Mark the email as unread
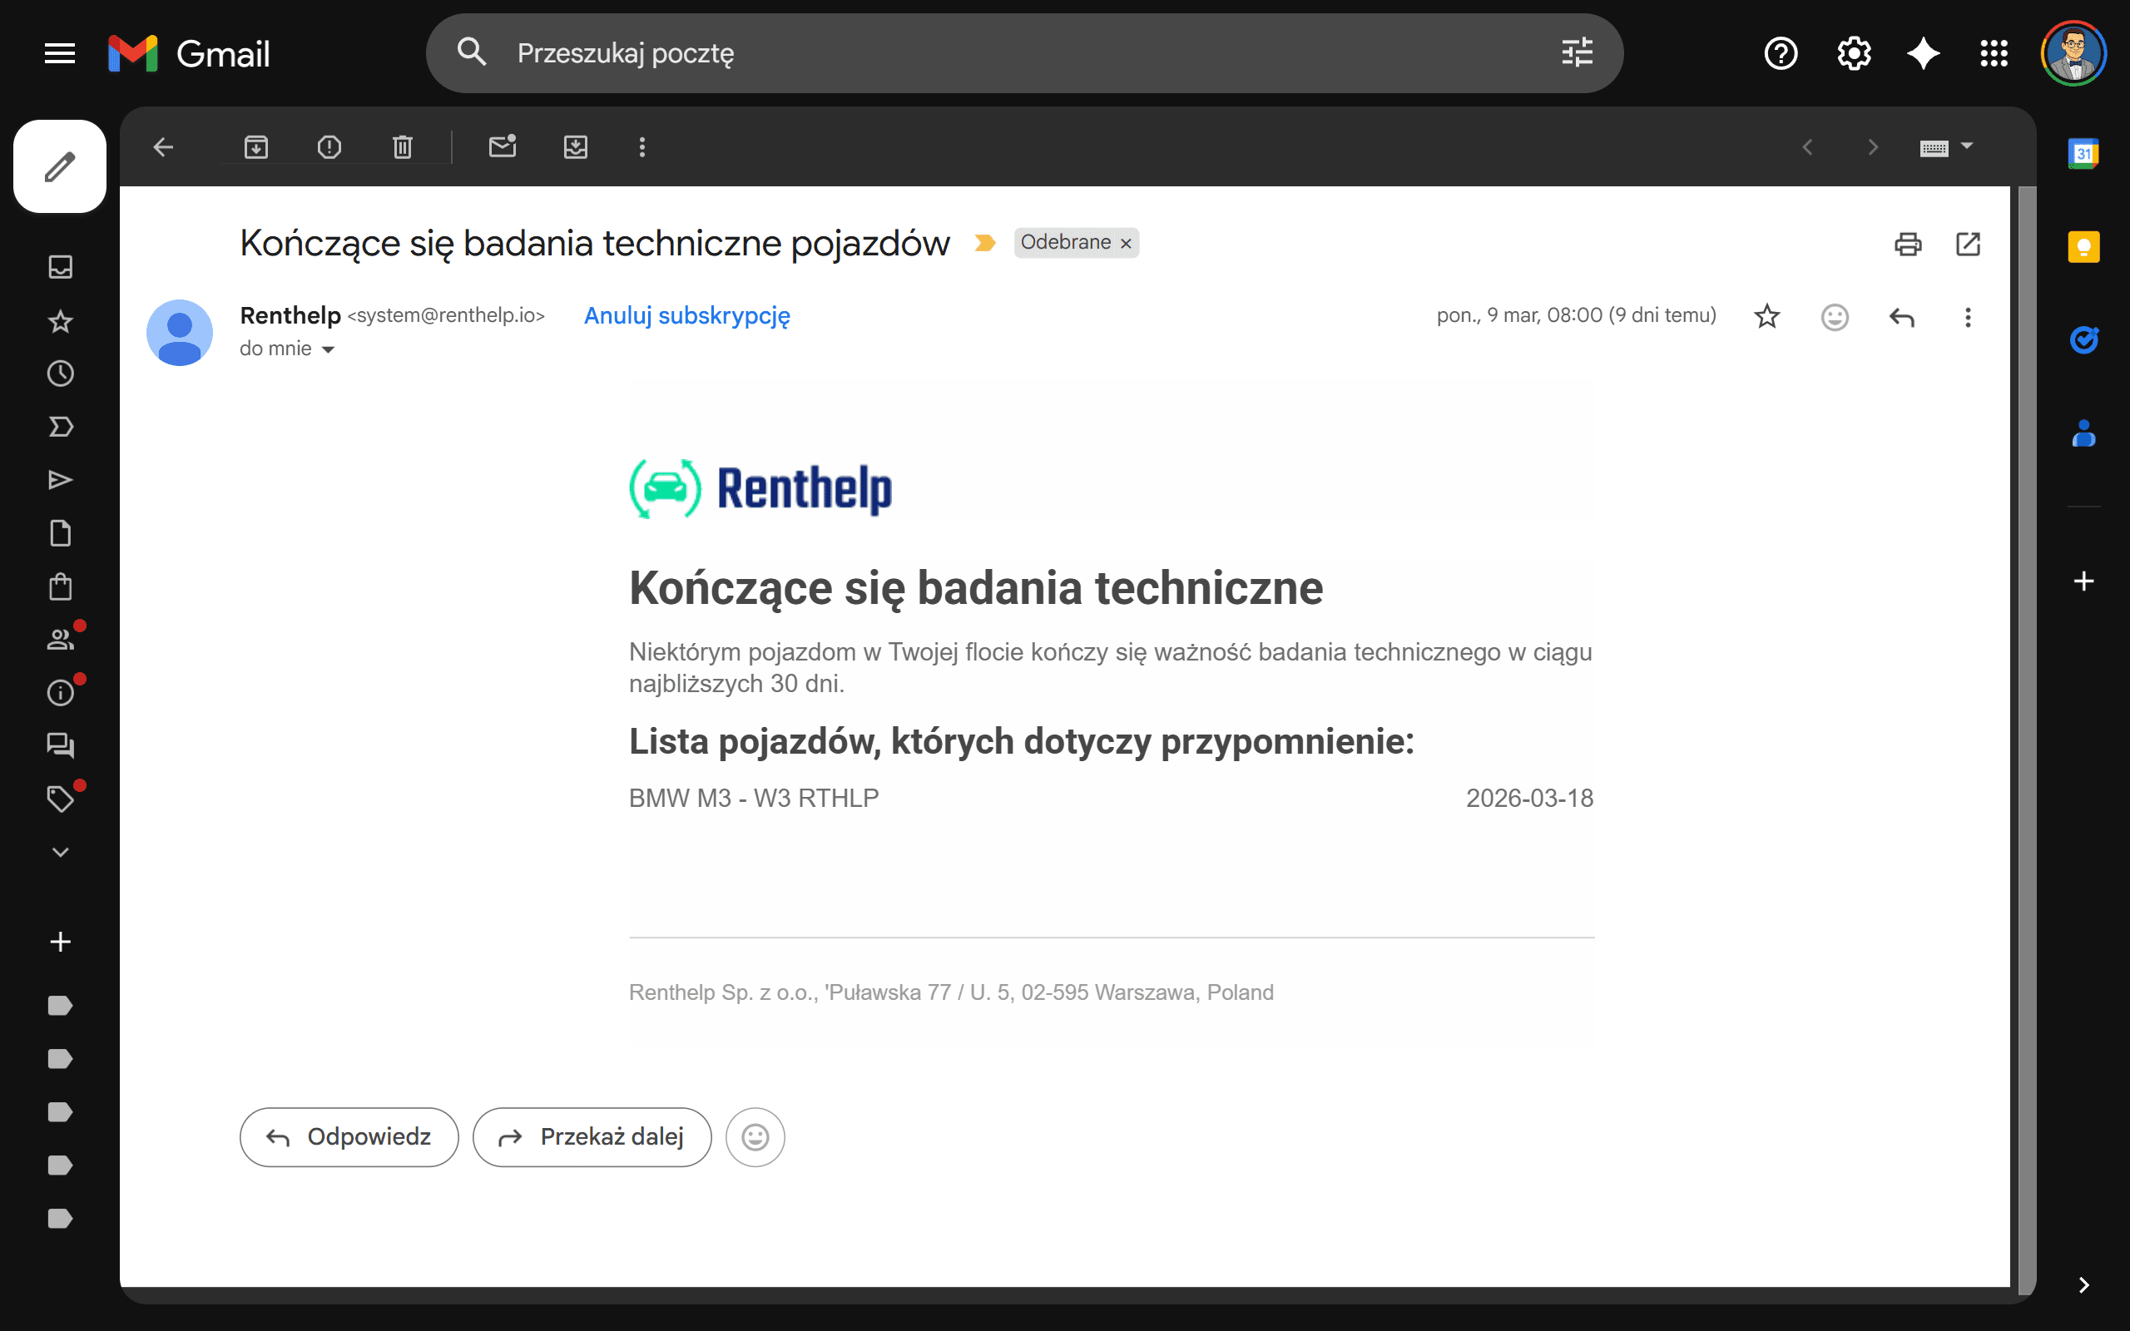 503,147
